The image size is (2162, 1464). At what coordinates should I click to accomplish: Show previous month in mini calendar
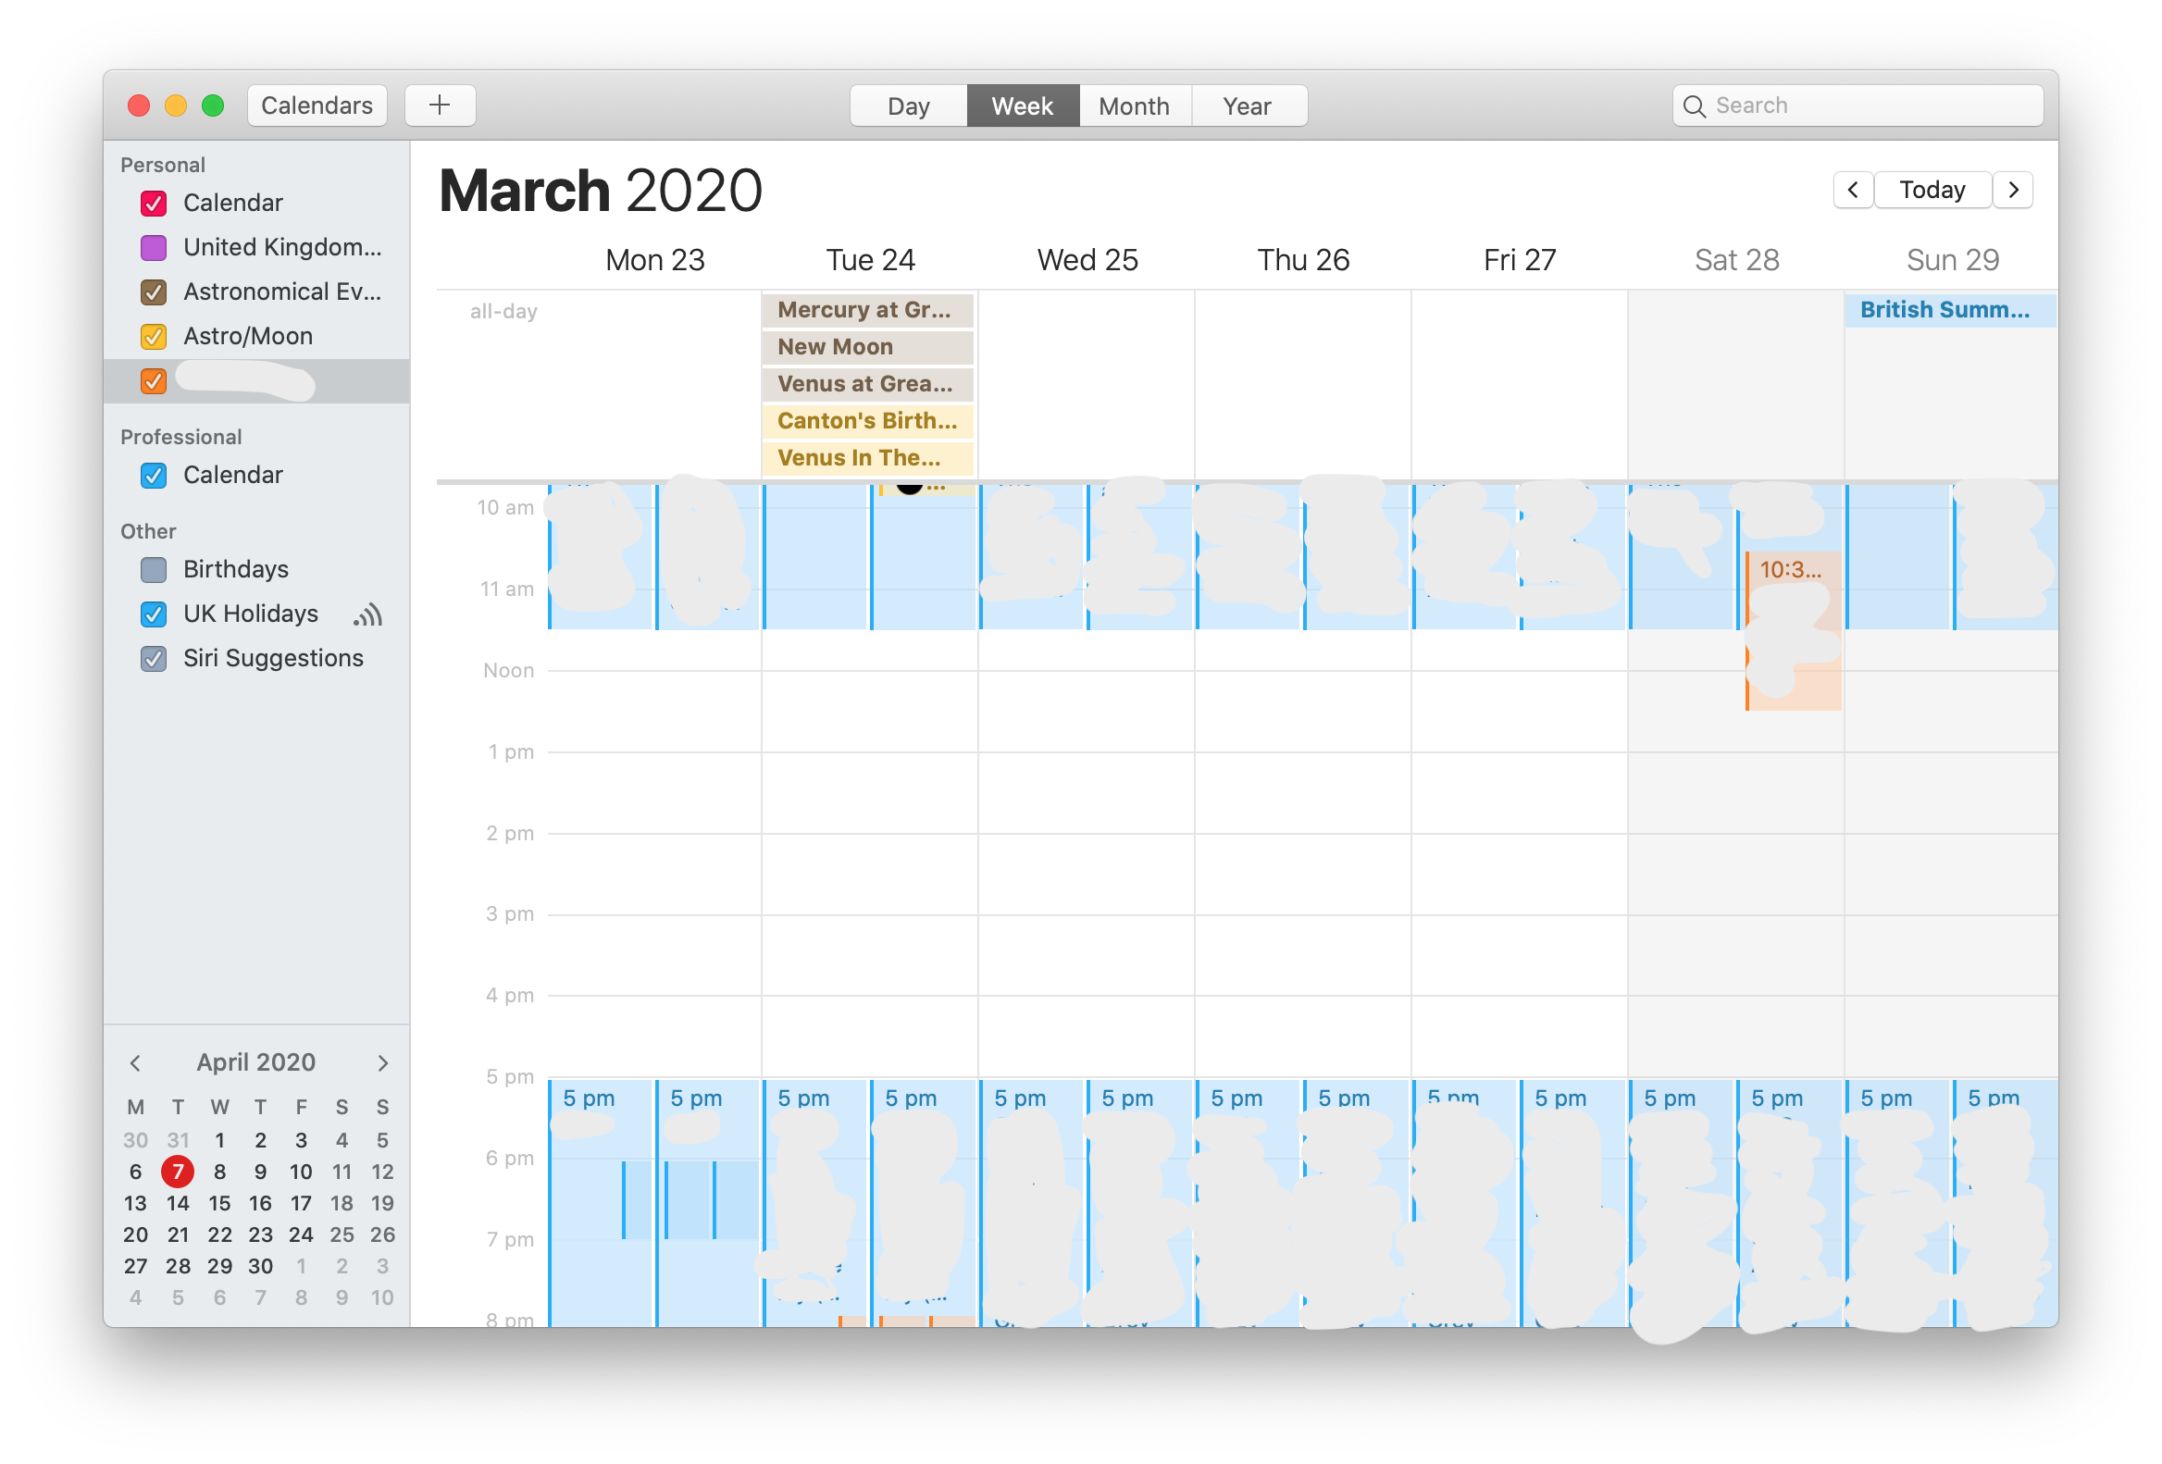136,1062
